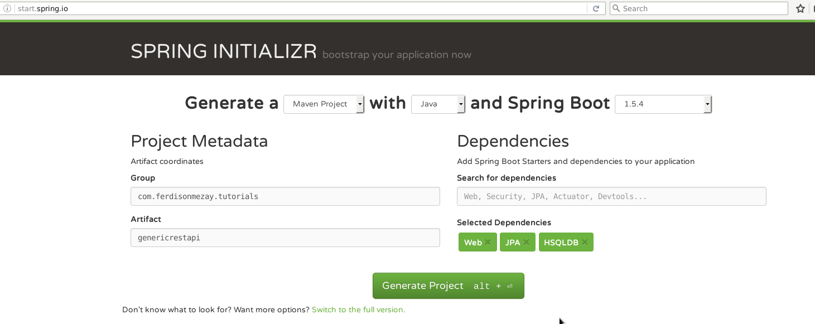Reload the page with the refresh icon
The image size is (815, 324).
pos(596,8)
